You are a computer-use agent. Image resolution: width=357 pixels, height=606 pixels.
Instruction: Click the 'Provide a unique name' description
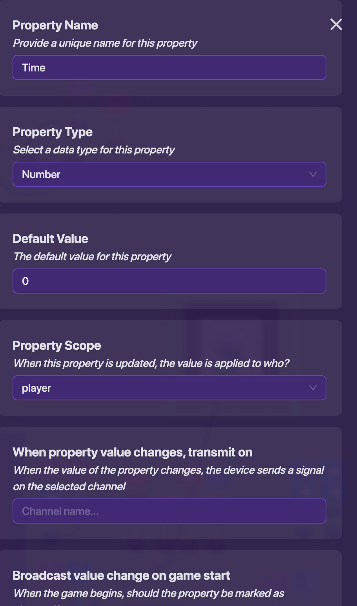pos(105,43)
